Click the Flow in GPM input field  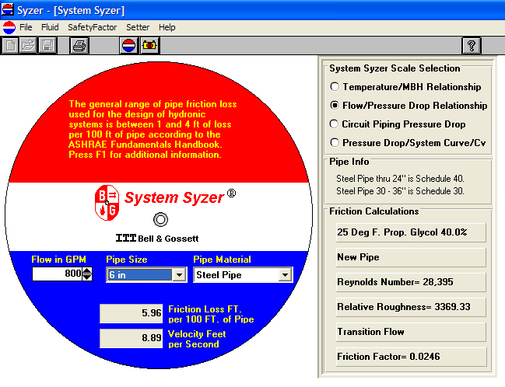tap(58, 274)
